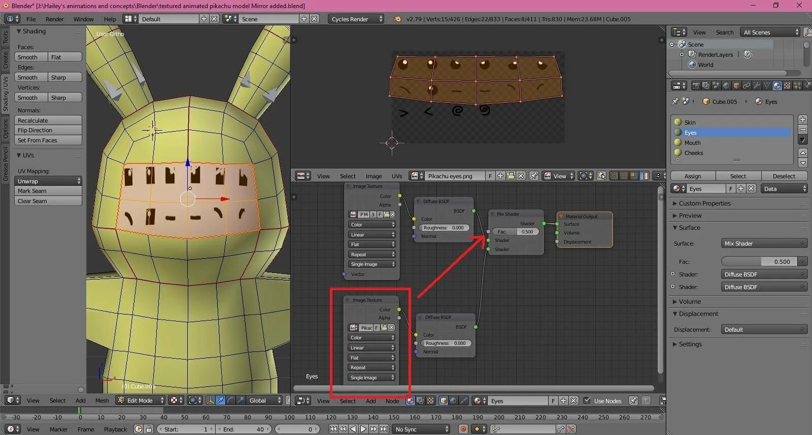Click Assign material button
812x435 pixels.
693,176
